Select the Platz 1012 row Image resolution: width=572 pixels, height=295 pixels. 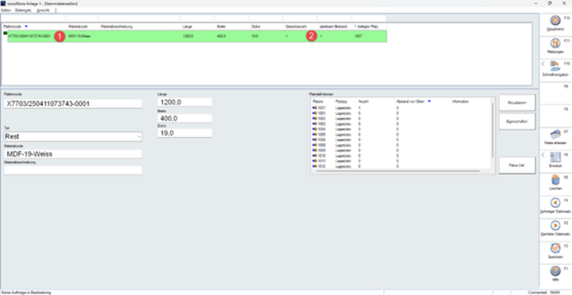(x=401, y=166)
